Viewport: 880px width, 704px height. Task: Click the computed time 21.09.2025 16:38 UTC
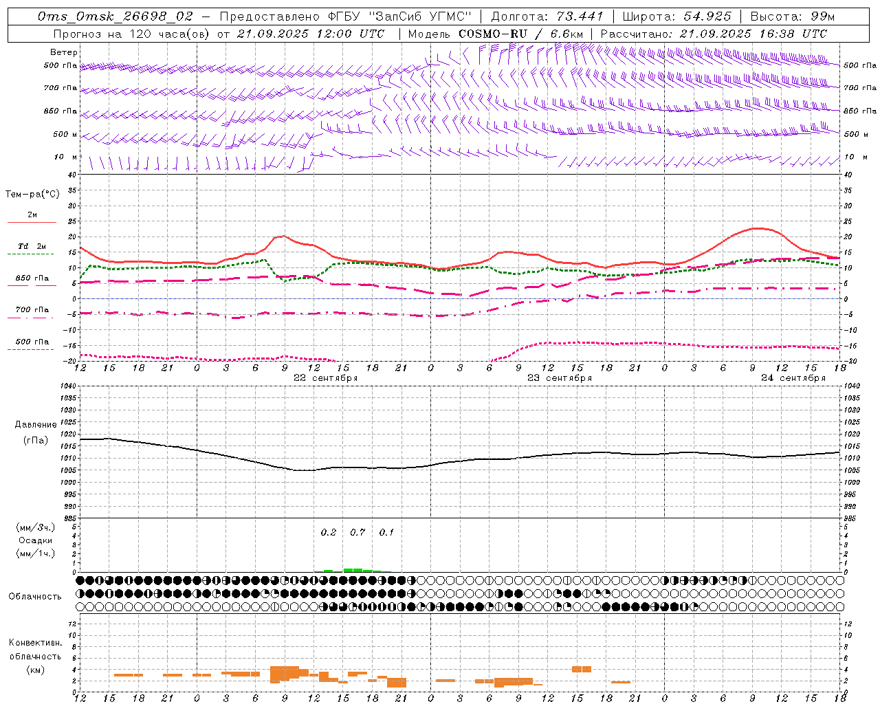[x=753, y=33]
